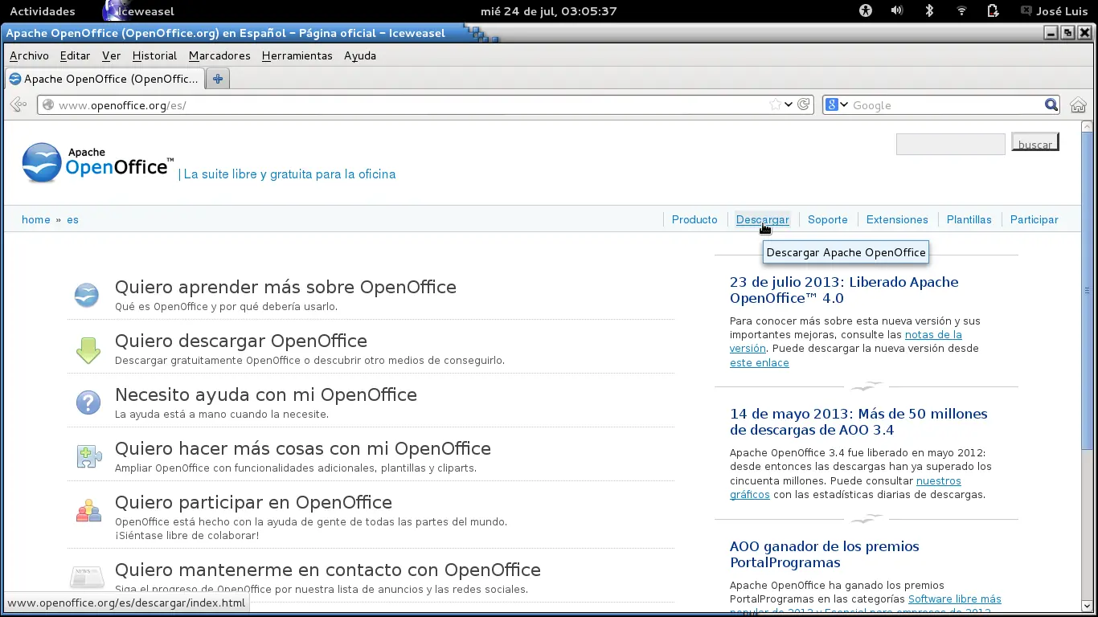This screenshot has width=1098, height=617.
Task: Open the Ayuda menu
Action: coord(360,55)
